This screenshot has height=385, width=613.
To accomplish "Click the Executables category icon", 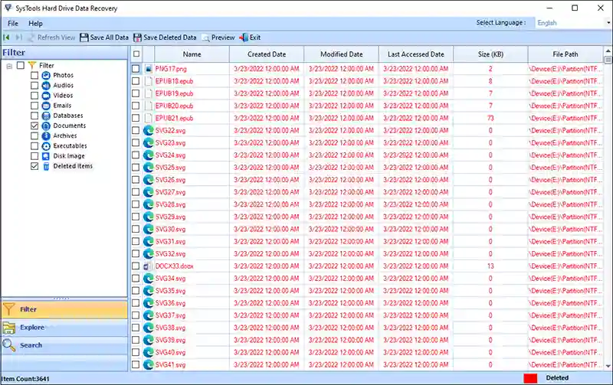I will [x=46, y=146].
